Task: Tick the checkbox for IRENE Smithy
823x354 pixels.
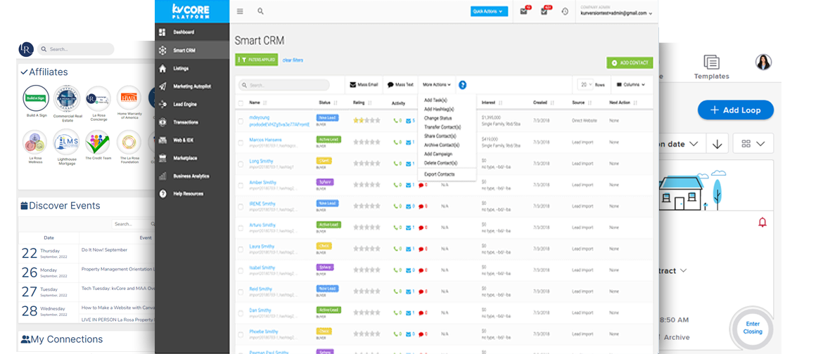Action: click(x=241, y=207)
